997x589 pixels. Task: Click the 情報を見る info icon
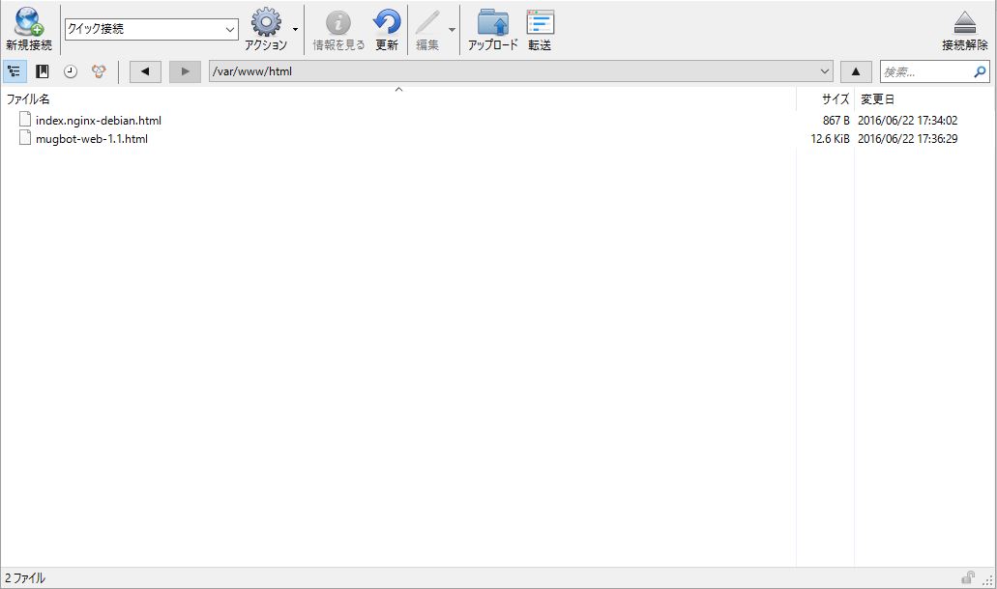pyautogui.click(x=338, y=23)
